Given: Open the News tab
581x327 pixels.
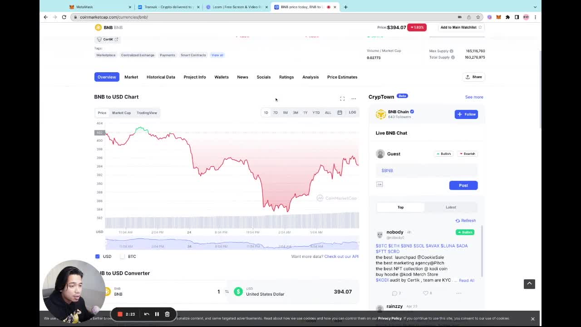Looking at the screenshot, I should click(242, 77).
